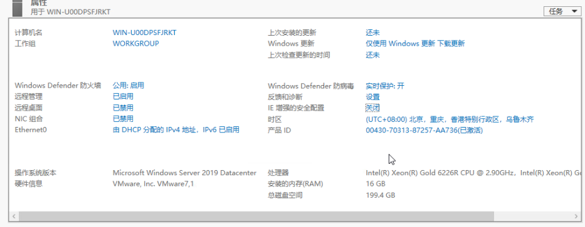Click the UTC+08:00 time zone link
The height and width of the screenshot is (227, 585).
pyautogui.click(x=450, y=119)
